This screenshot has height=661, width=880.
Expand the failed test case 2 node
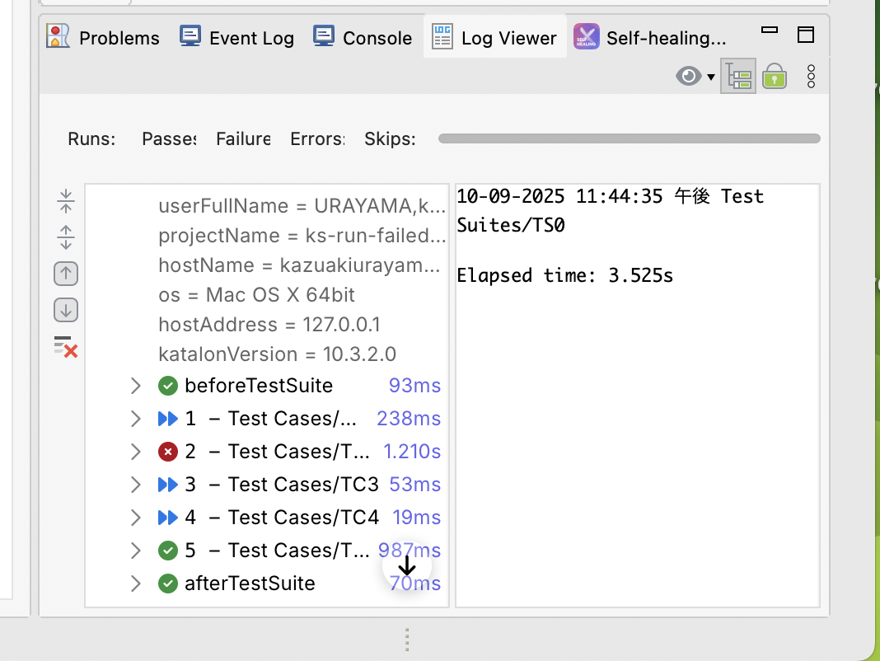(x=136, y=452)
